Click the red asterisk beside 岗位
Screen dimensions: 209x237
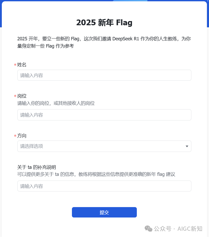click(15, 97)
